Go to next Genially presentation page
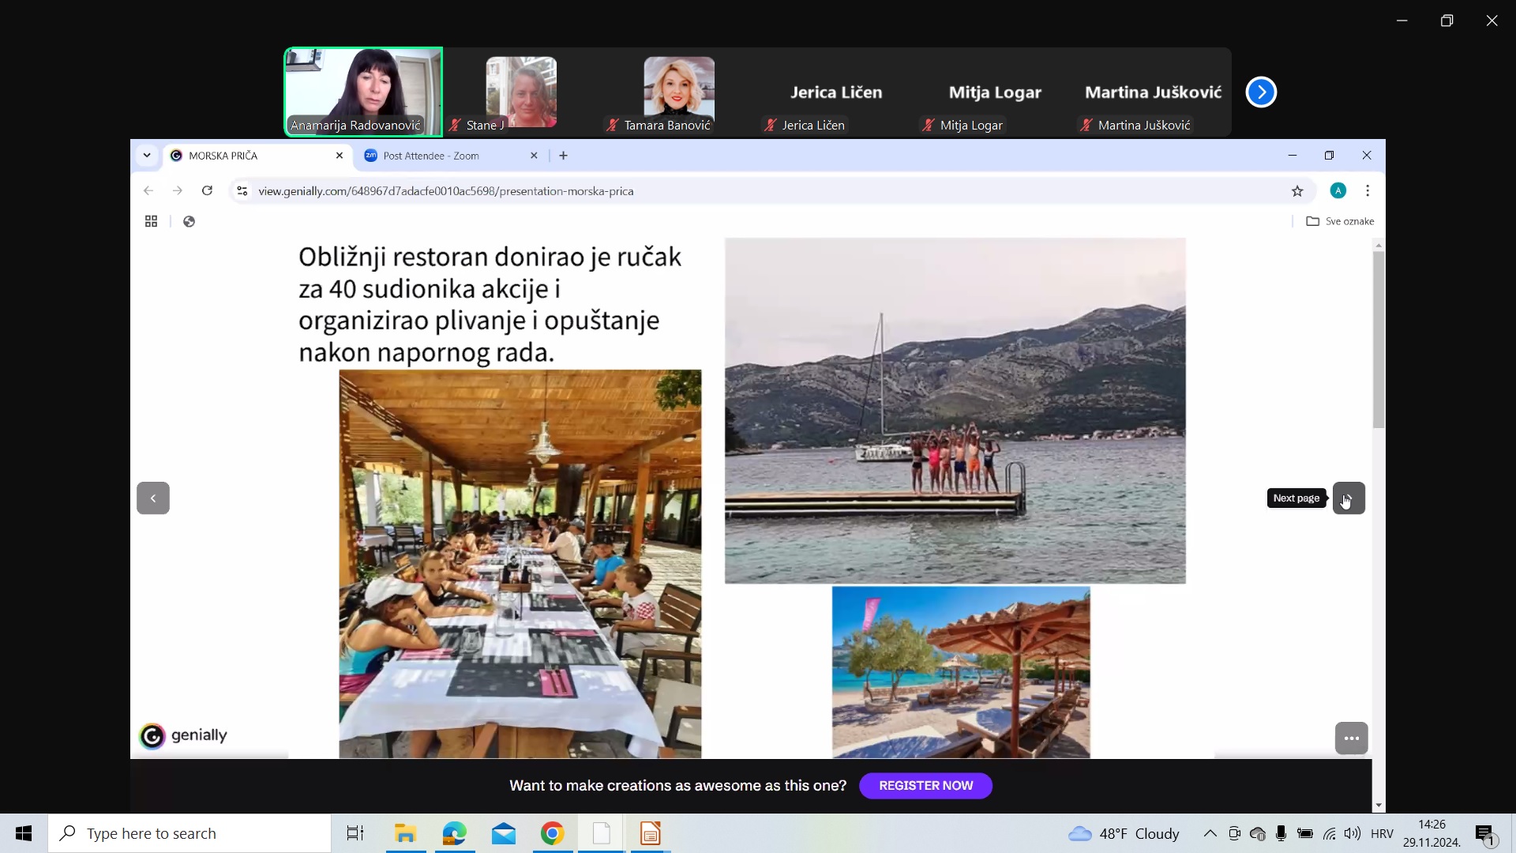Screen dimensions: 1516x853 [1348, 498]
